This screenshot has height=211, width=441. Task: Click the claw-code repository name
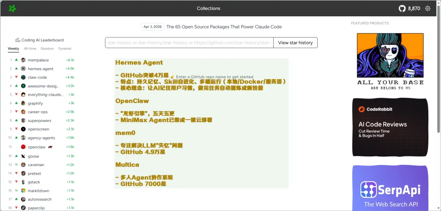click(38, 77)
